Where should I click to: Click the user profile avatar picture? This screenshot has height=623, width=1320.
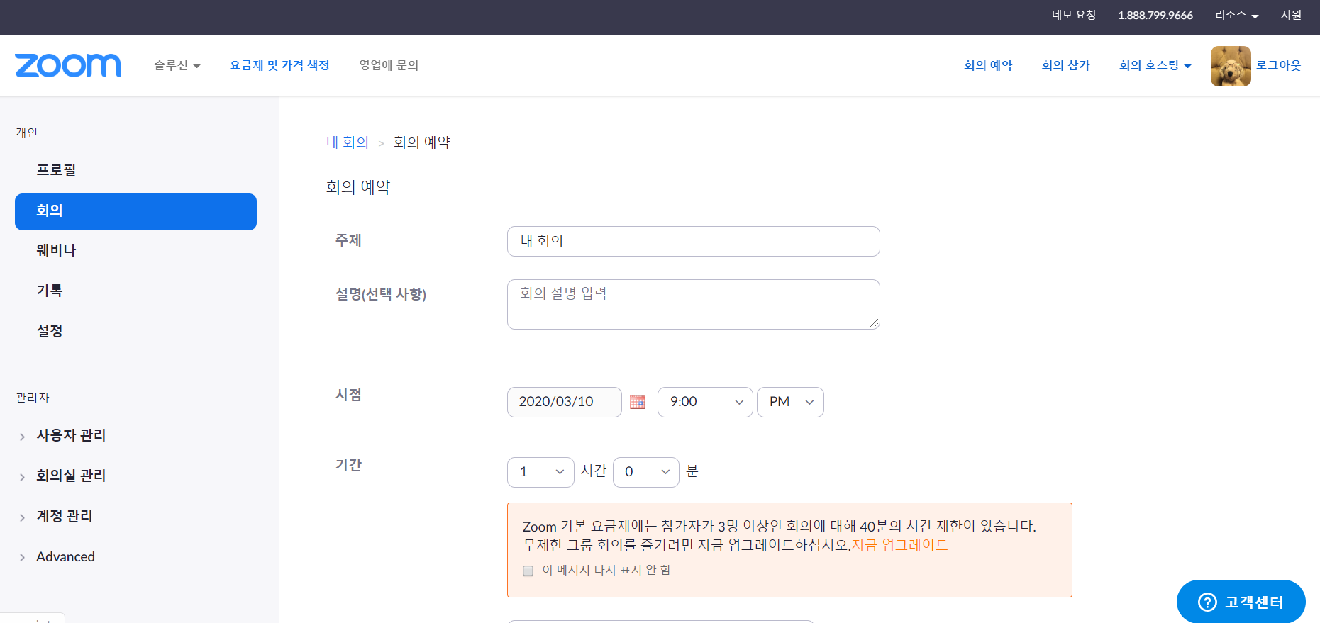pos(1231,66)
